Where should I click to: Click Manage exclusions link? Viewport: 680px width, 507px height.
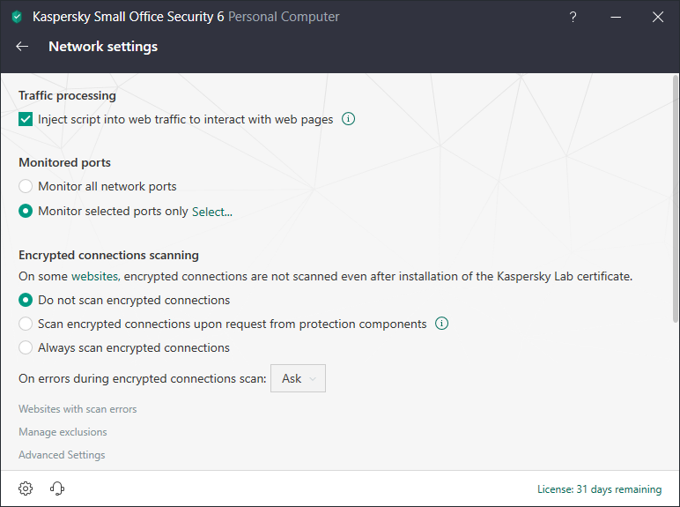click(63, 432)
